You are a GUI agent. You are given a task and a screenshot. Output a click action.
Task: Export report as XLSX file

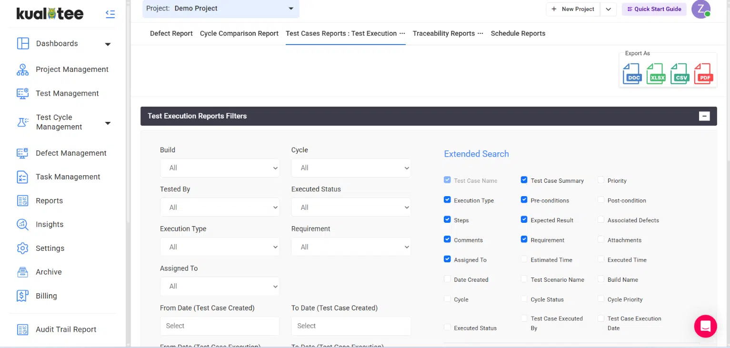pos(656,74)
